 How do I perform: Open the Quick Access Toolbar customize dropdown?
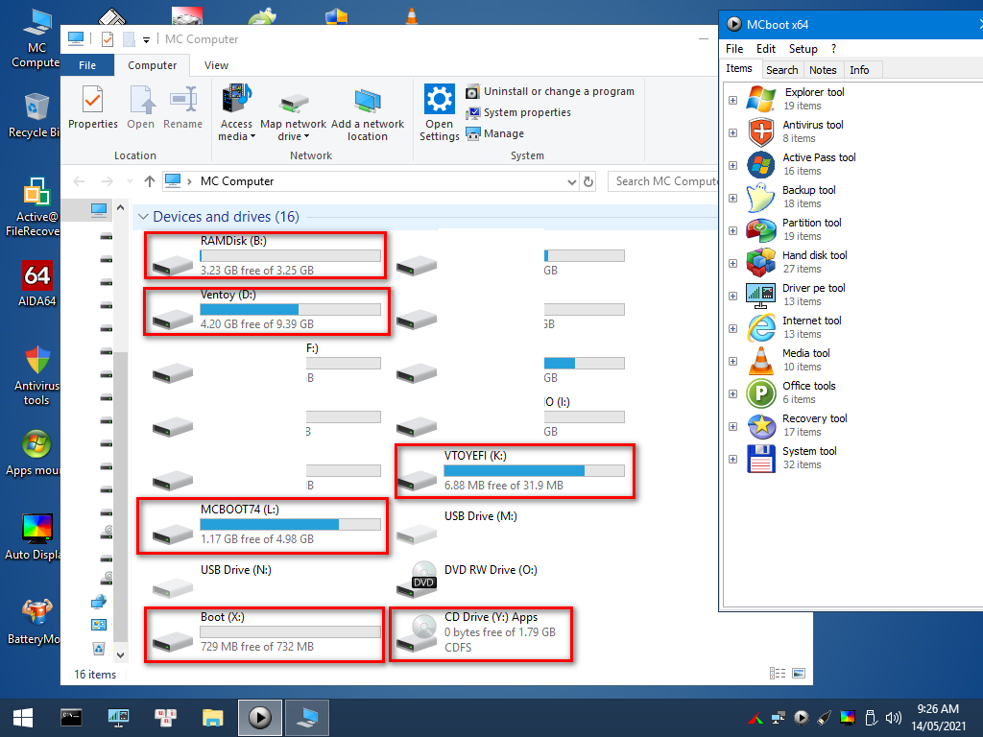pos(146,40)
